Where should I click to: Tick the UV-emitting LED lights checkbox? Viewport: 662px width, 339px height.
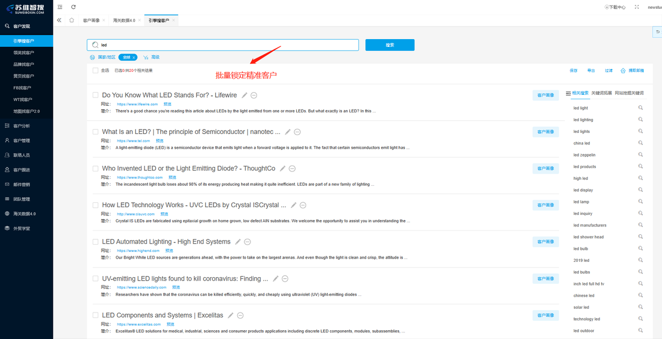click(x=95, y=279)
